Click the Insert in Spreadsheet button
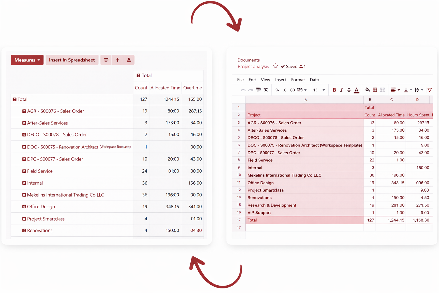This screenshot has width=439, height=293. click(72, 60)
